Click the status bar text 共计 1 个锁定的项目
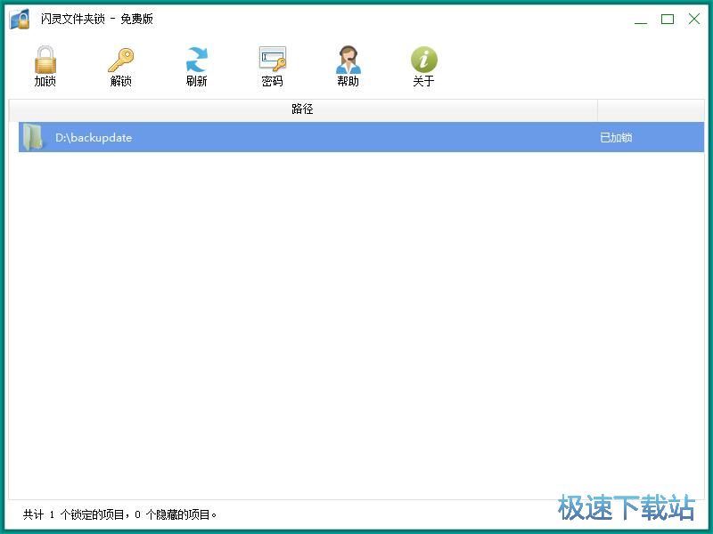This screenshot has width=713, height=534. pos(74,514)
